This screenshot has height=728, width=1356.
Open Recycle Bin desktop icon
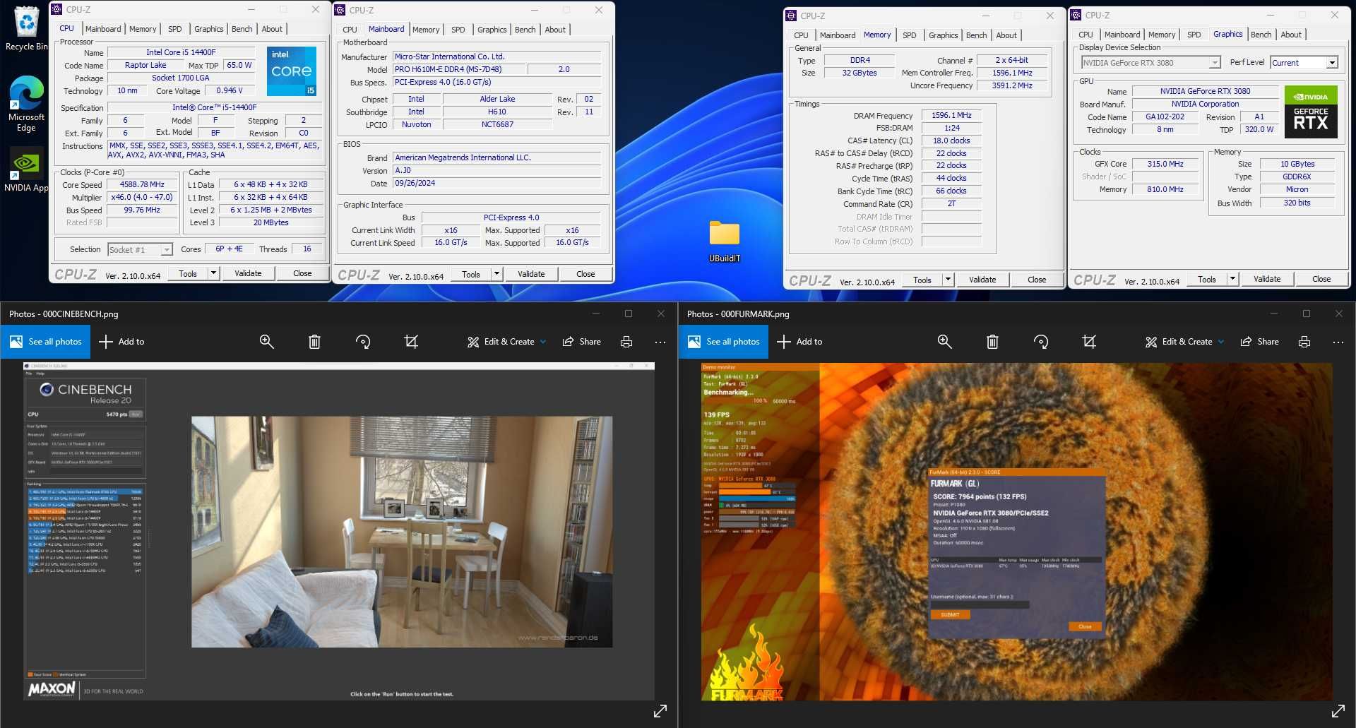pyautogui.click(x=26, y=28)
